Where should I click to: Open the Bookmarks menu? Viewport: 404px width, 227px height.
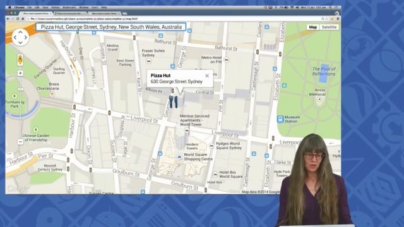coord(69,8)
